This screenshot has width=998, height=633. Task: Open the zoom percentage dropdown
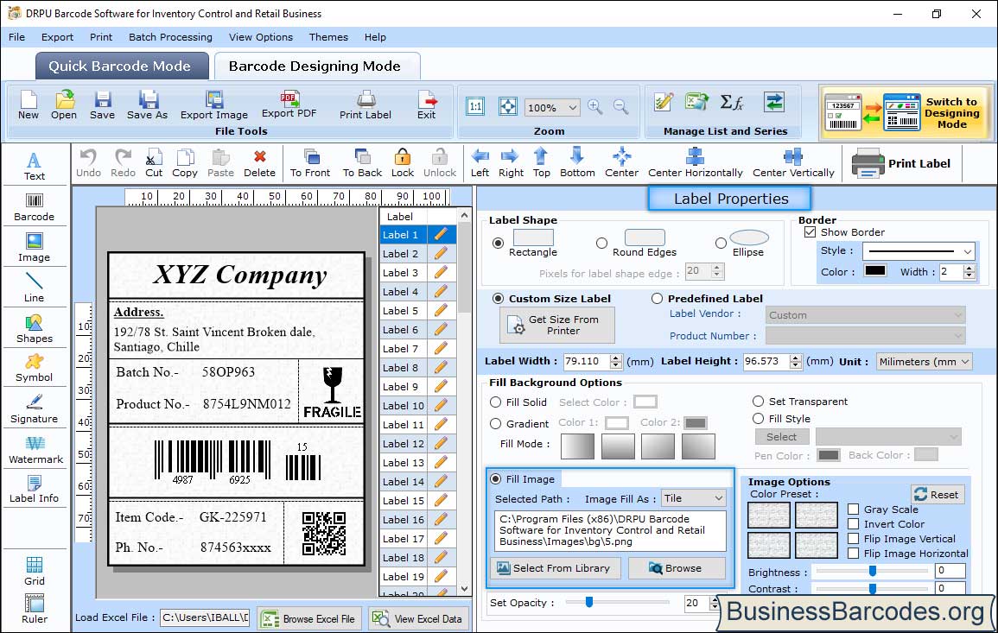pos(572,107)
